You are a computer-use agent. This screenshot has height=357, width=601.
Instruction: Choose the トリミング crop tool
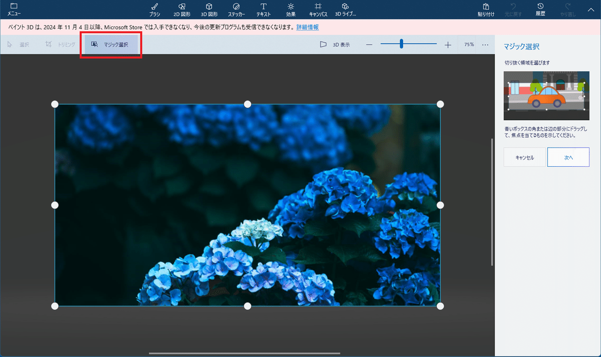point(60,45)
